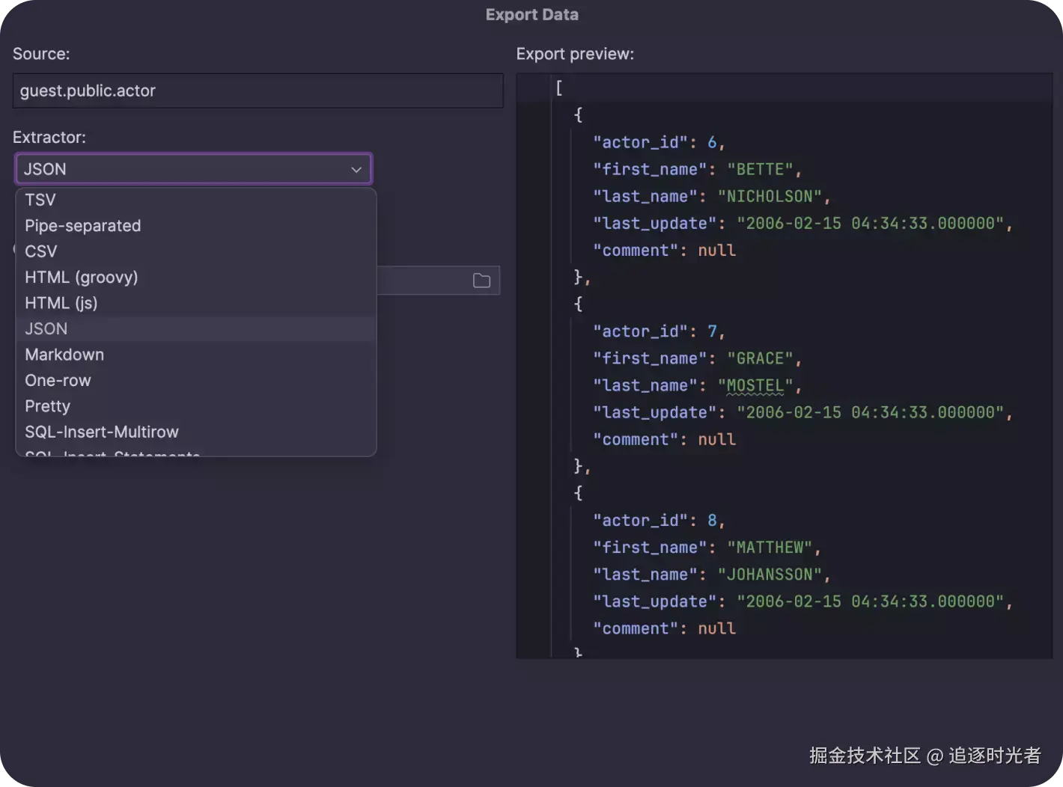The image size is (1063, 787).
Task: Click underlined "MOSTEL" text in preview
Action: click(x=755, y=386)
